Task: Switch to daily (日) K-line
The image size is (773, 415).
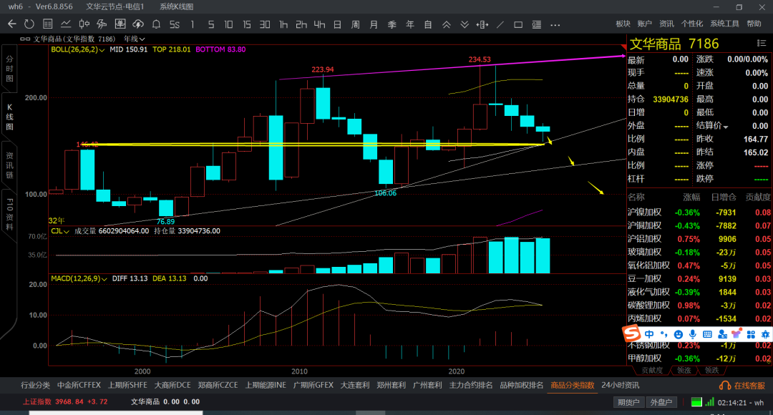Action: coord(337,24)
